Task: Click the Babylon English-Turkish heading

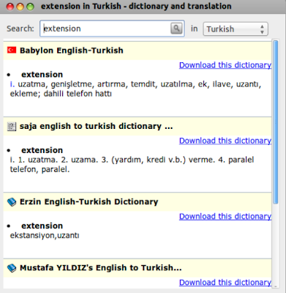Action: [72, 51]
